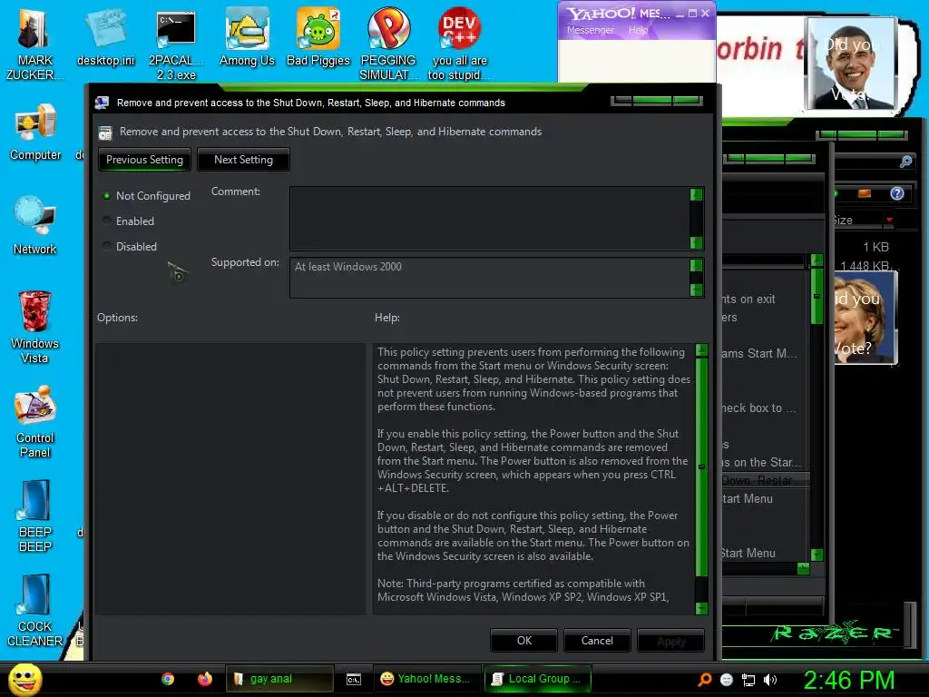Click the 'At least Windows 2000' text
The image size is (929, 697).
tap(348, 267)
